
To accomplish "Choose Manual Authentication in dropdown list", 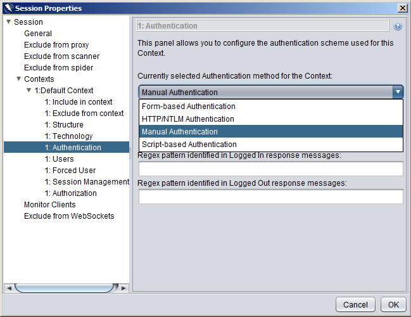I will pos(271,131).
